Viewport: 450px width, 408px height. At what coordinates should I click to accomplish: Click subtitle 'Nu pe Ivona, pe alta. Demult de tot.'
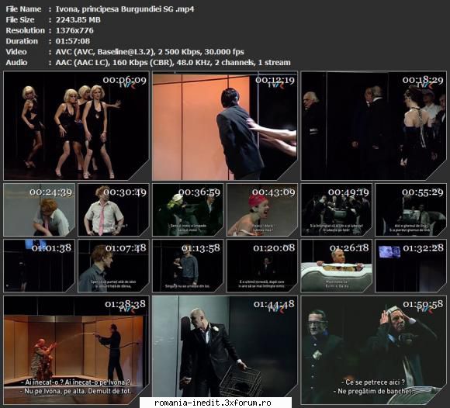click(76, 391)
